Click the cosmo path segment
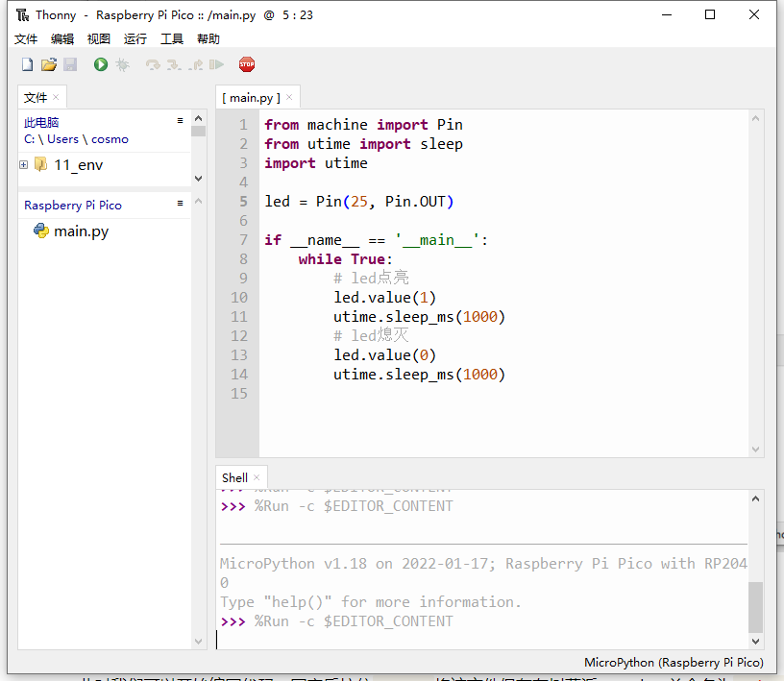 tap(110, 139)
